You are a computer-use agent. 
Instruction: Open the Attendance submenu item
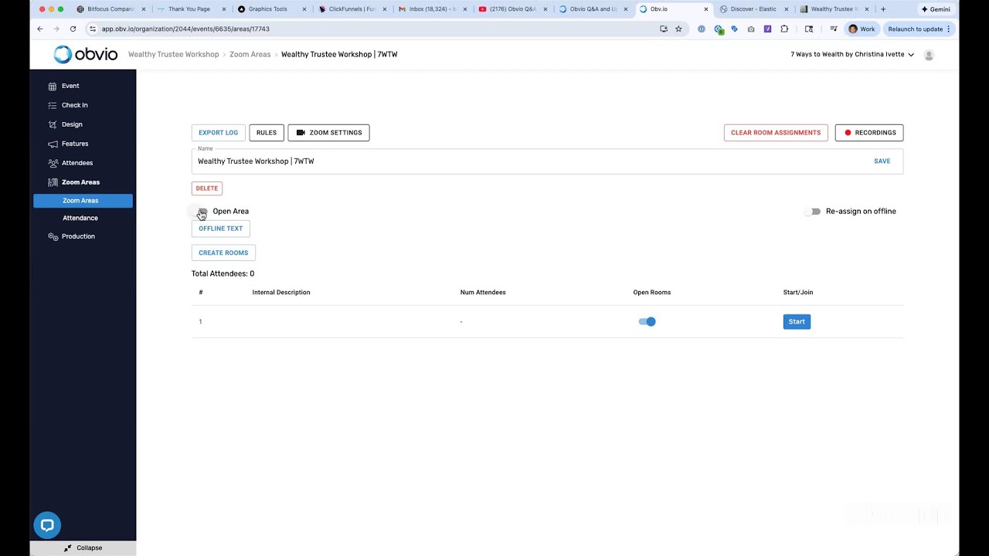point(80,219)
